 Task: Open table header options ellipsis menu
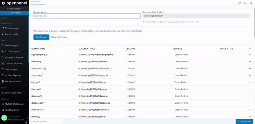250,49
